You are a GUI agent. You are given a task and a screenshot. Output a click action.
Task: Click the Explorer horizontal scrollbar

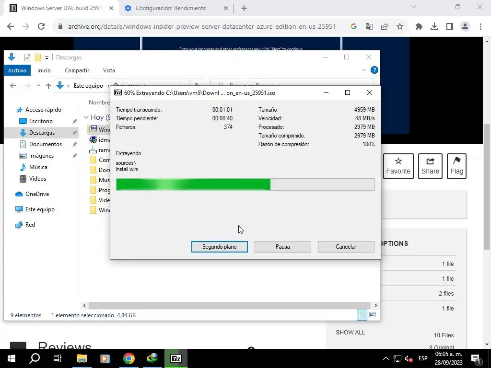tap(229, 305)
